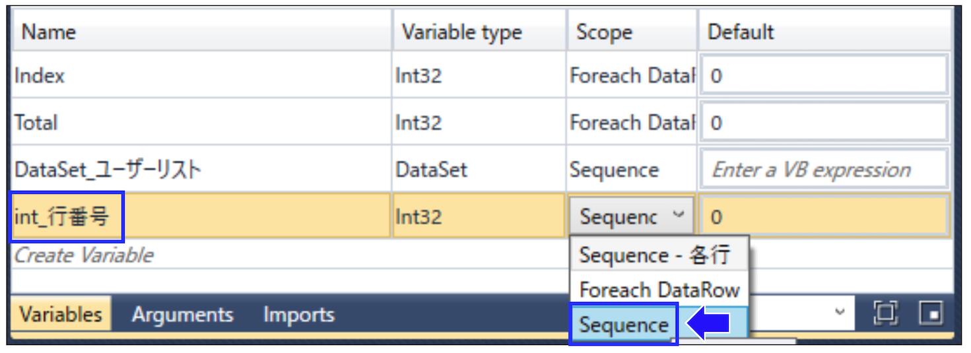971x353 pixels.
Task: Click the Variable type column header
Action: 462,32
